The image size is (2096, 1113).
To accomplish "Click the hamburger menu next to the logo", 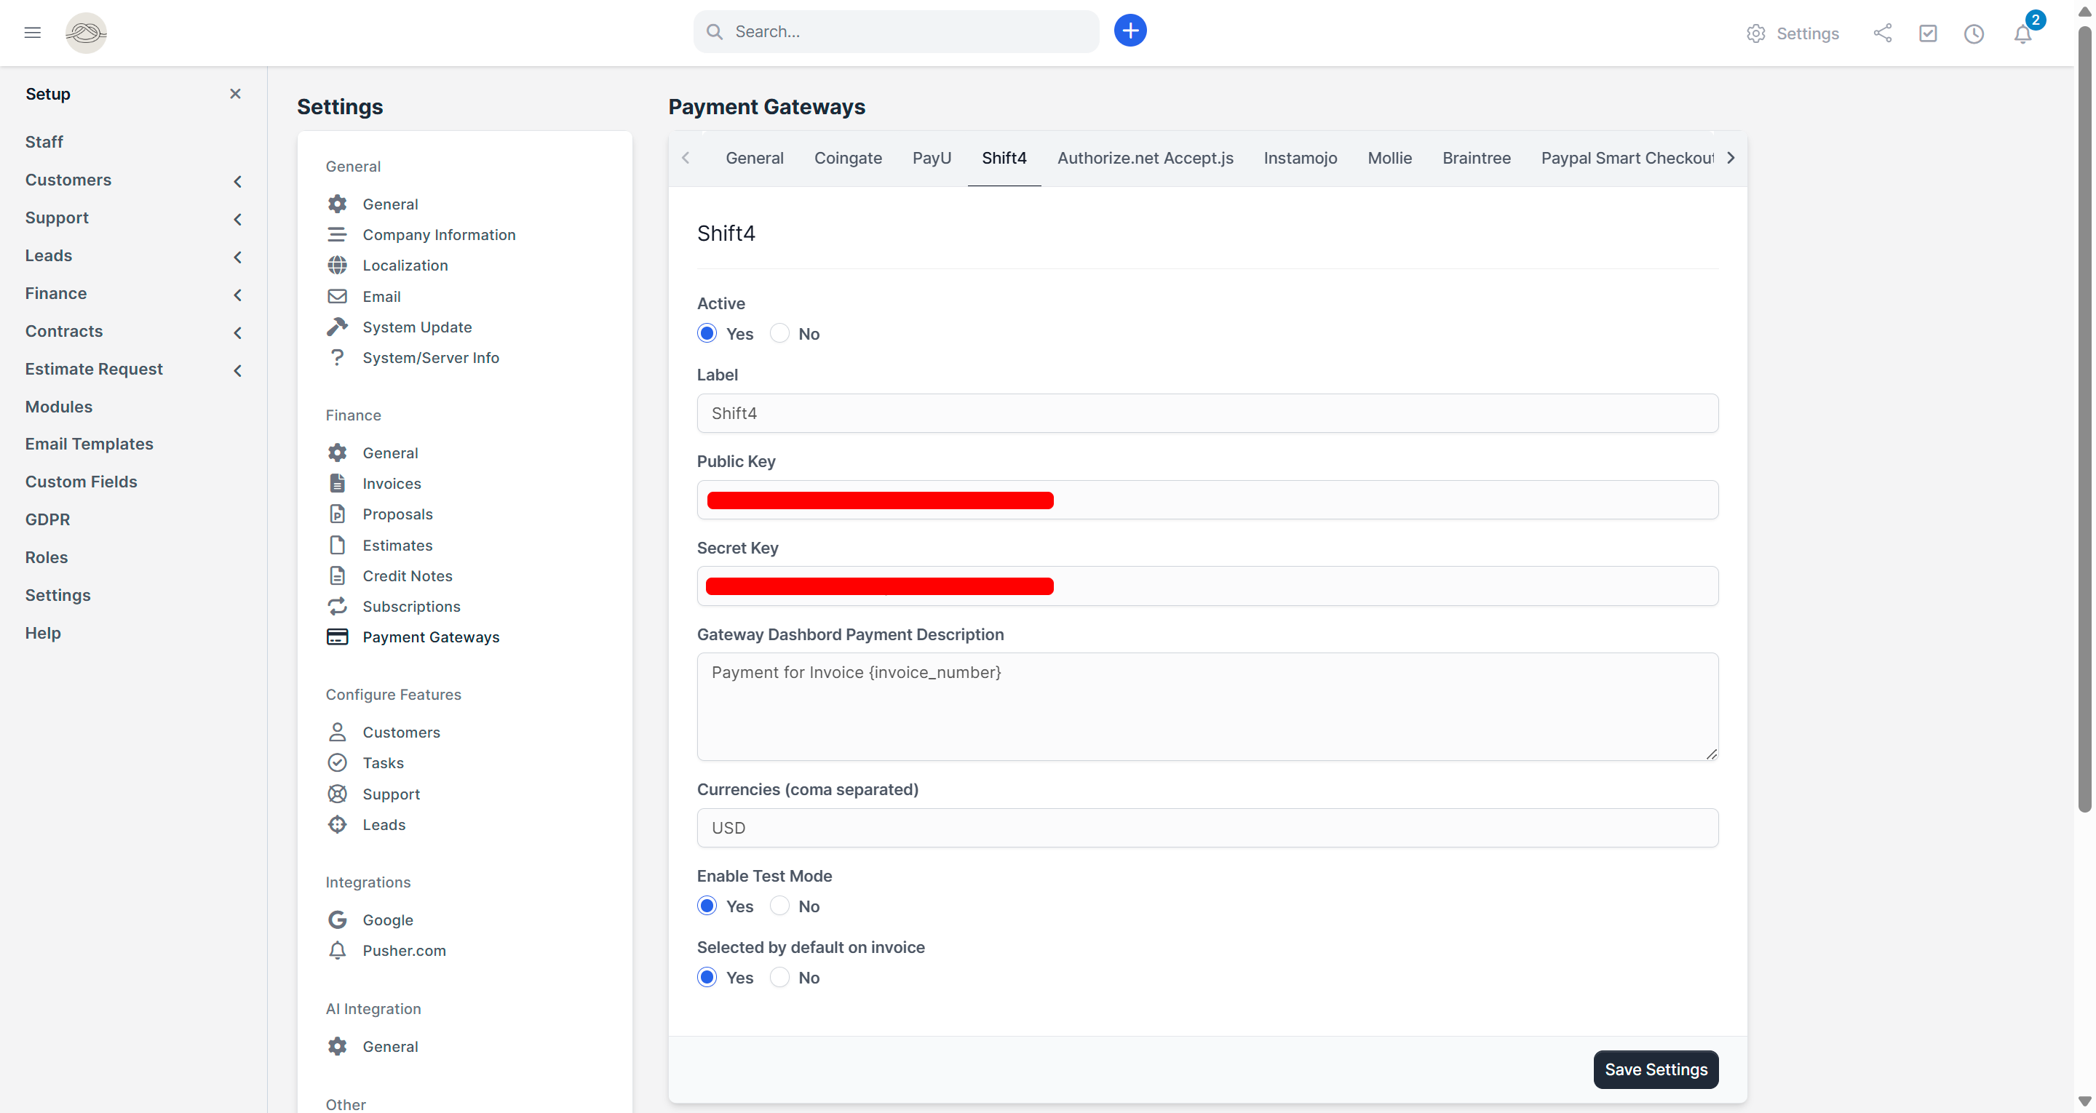I will [33, 33].
